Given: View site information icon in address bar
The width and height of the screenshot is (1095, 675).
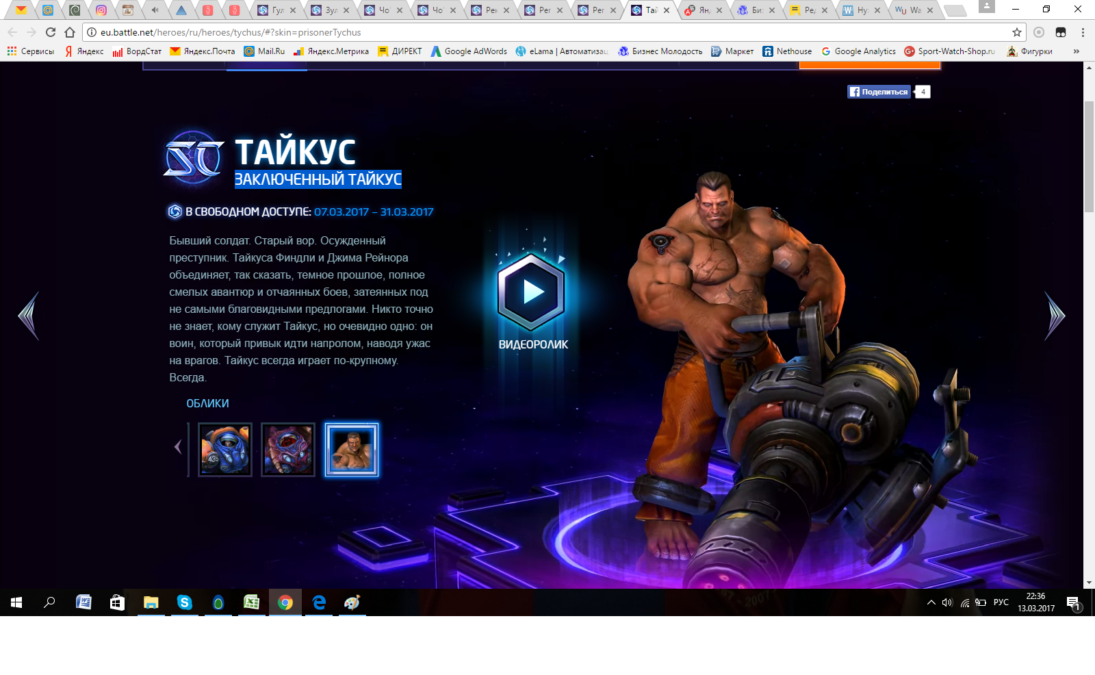Looking at the screenshot, I should click(92, 32).
